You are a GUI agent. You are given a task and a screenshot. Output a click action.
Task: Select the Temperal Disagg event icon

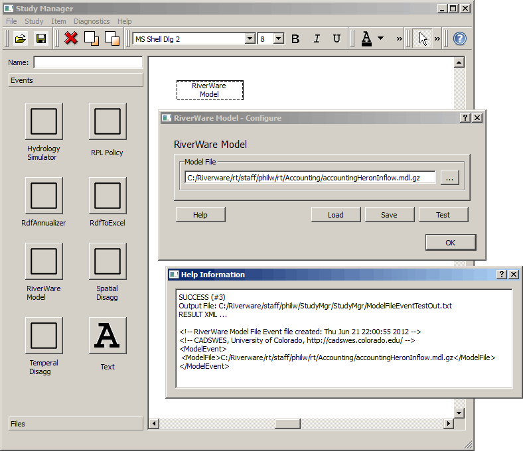pyautogui.click(x=44, y=336)
